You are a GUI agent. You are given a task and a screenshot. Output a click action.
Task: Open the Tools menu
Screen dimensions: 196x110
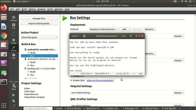pyautogui.click(x=50, y=9)
